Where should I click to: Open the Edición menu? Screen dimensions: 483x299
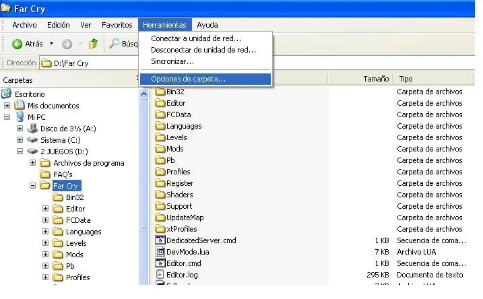pyautogui.click(x=58, y=25)
